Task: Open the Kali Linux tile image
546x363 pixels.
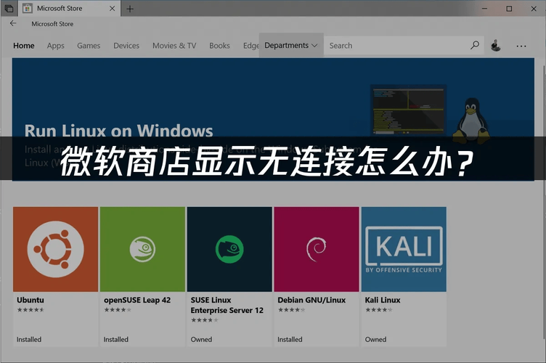Action: click(404, 249)
